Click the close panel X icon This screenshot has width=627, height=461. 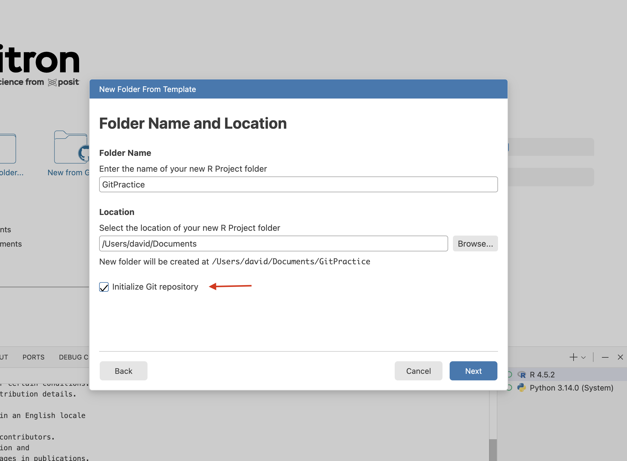[x=620, y=357]
